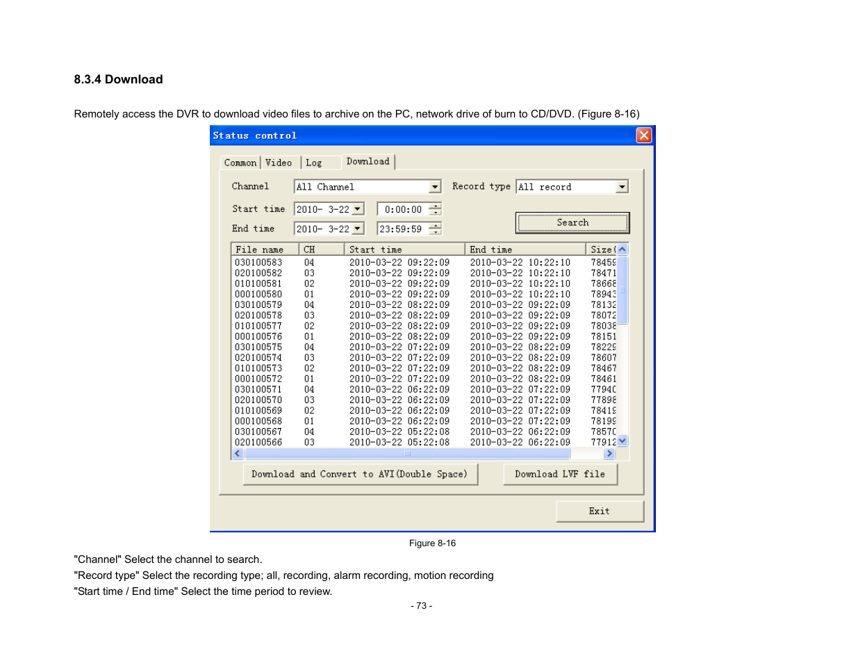Image resolution: width=858 pixels, height=663 pixels.
Task: Sort by Size column header
Action: point(601,249)
